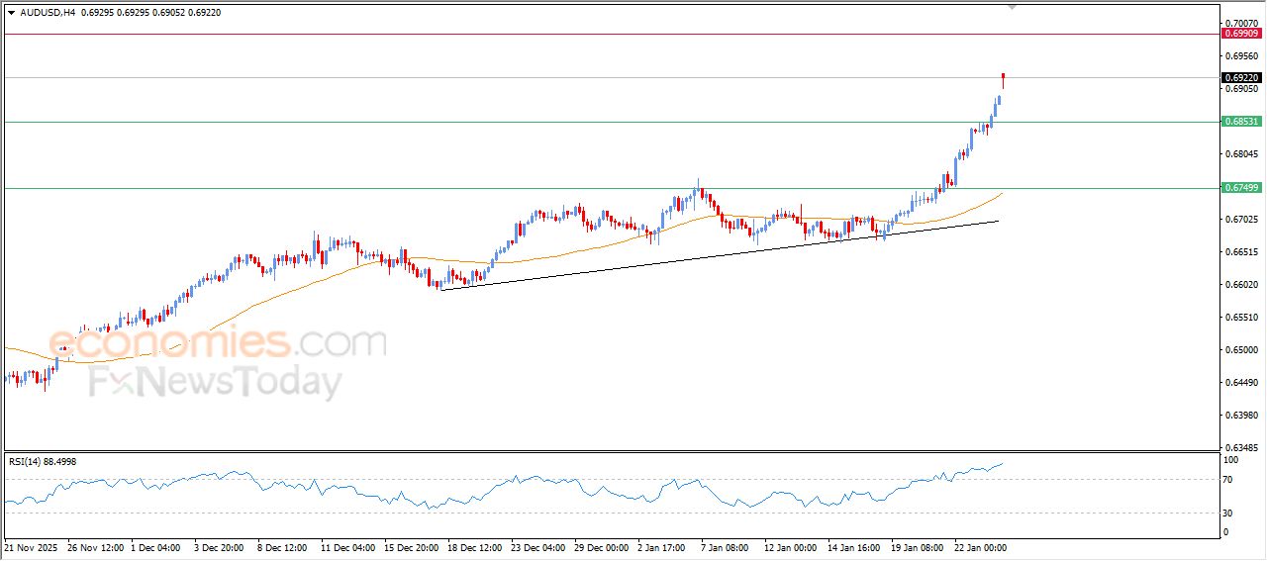Click the gray chart shift marker at top
Image resolution: width=1267 pixels, height=561 pixels.
click(1012, 7)
